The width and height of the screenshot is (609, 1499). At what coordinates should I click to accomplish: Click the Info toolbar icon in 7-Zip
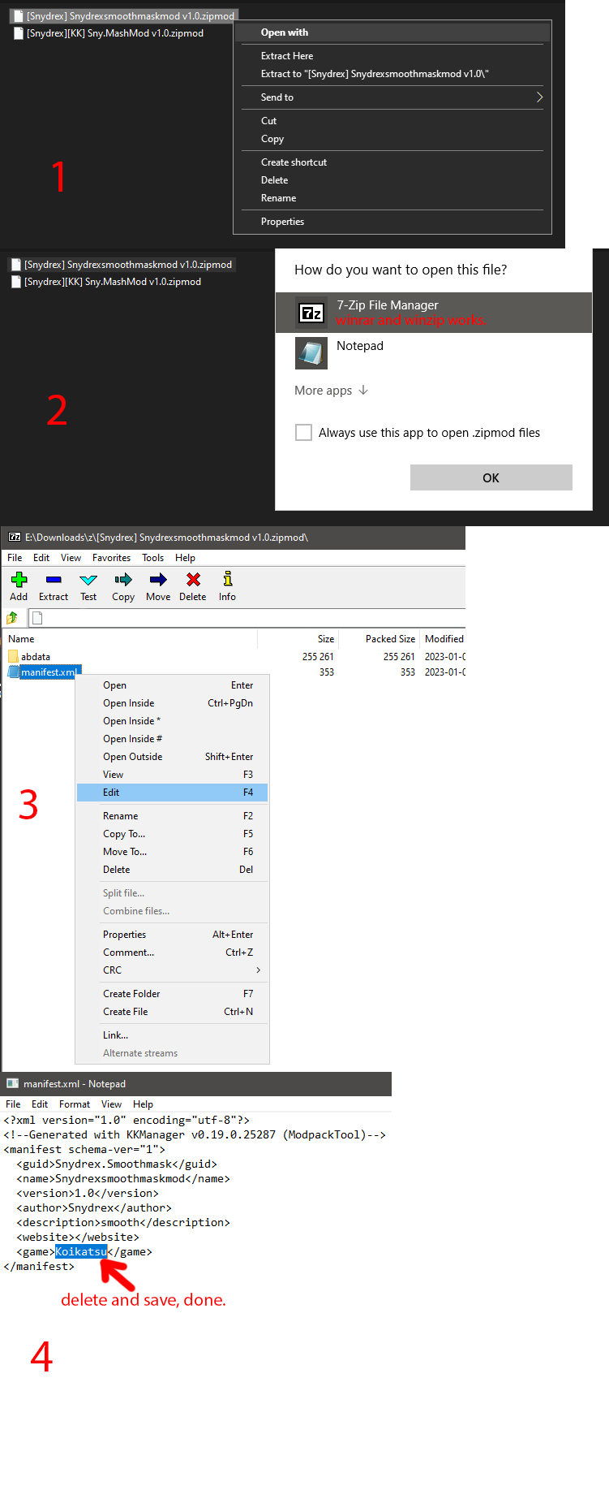click(x=228, y=579)
